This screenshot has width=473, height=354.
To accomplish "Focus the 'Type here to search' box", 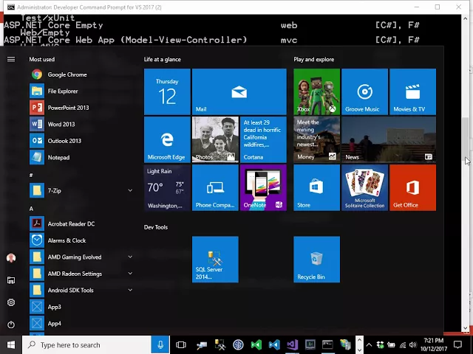I will pos(87,345).
